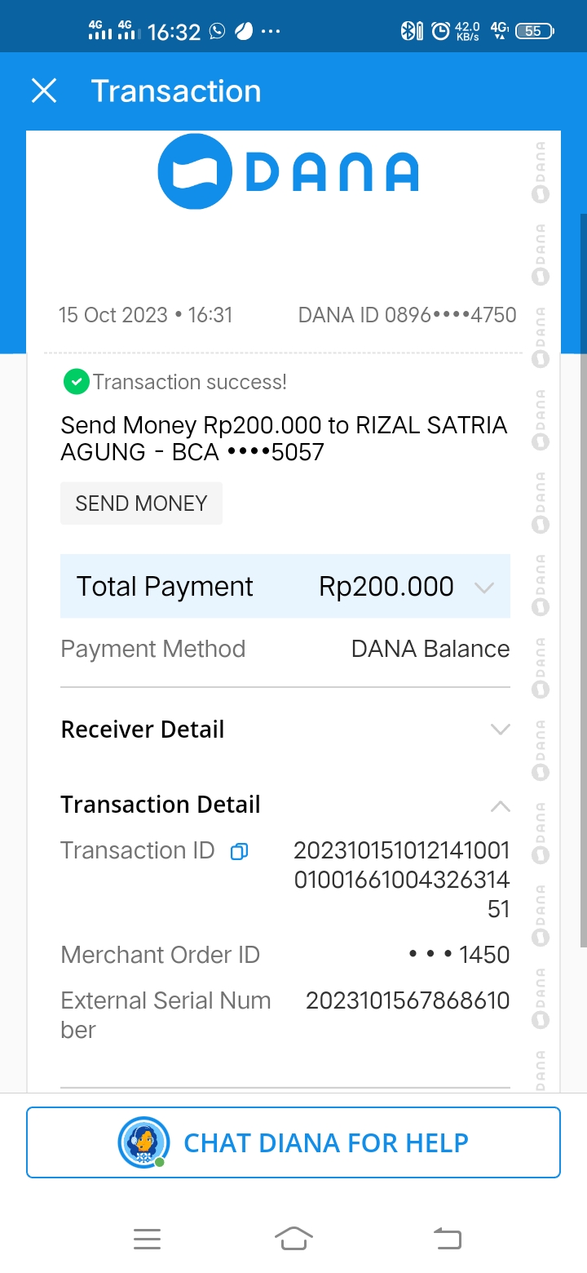Tap the SEND MONEY tag button

[141, 503]
